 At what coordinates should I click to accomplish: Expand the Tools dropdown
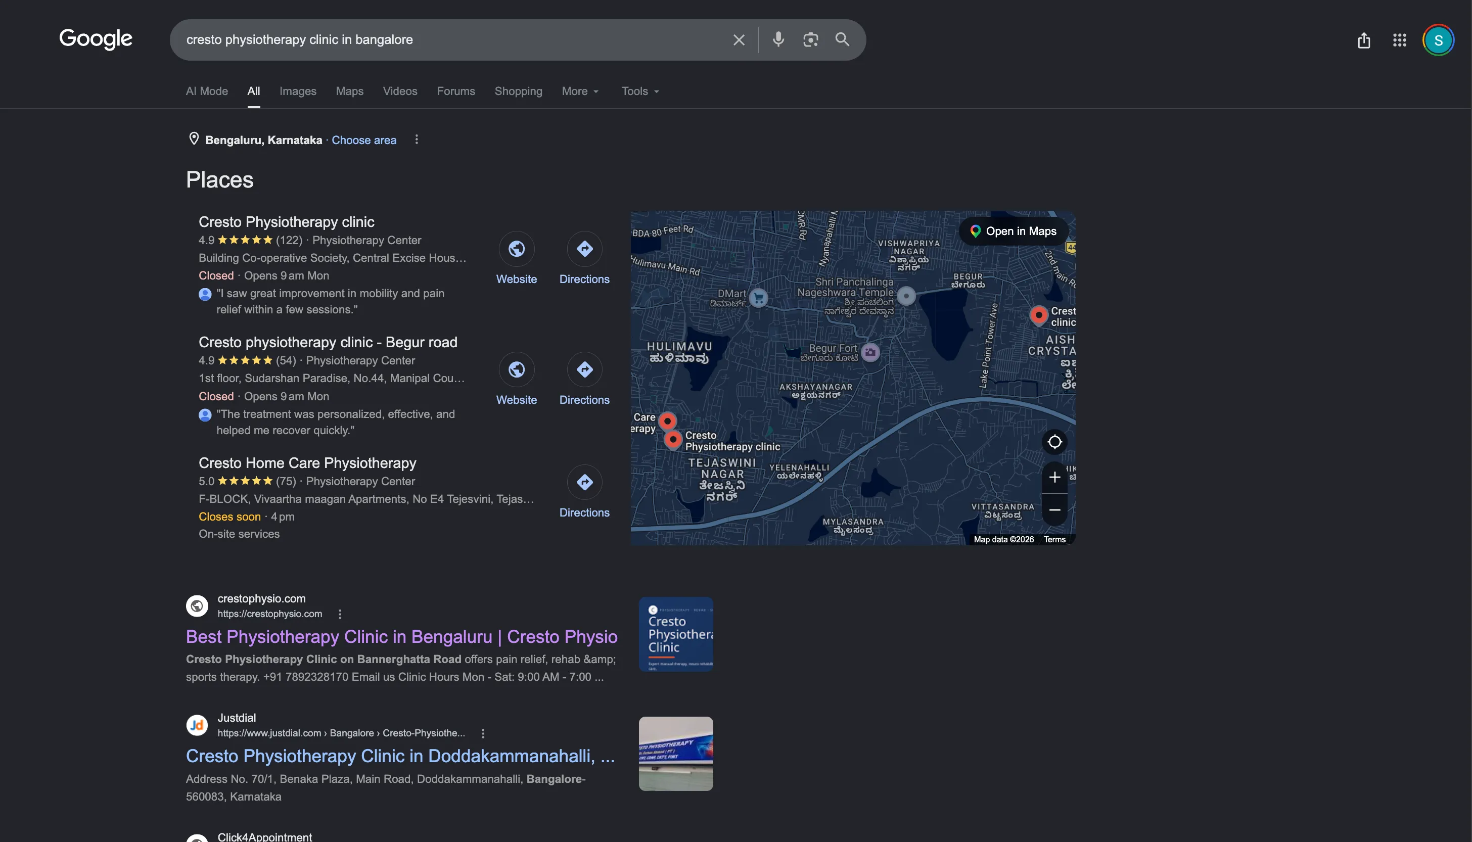[x=640, y=91]
